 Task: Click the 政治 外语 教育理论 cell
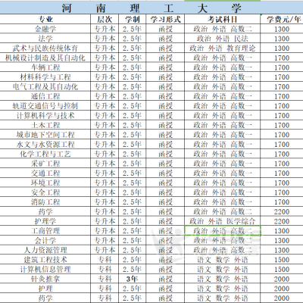click(x=223, y=48)
